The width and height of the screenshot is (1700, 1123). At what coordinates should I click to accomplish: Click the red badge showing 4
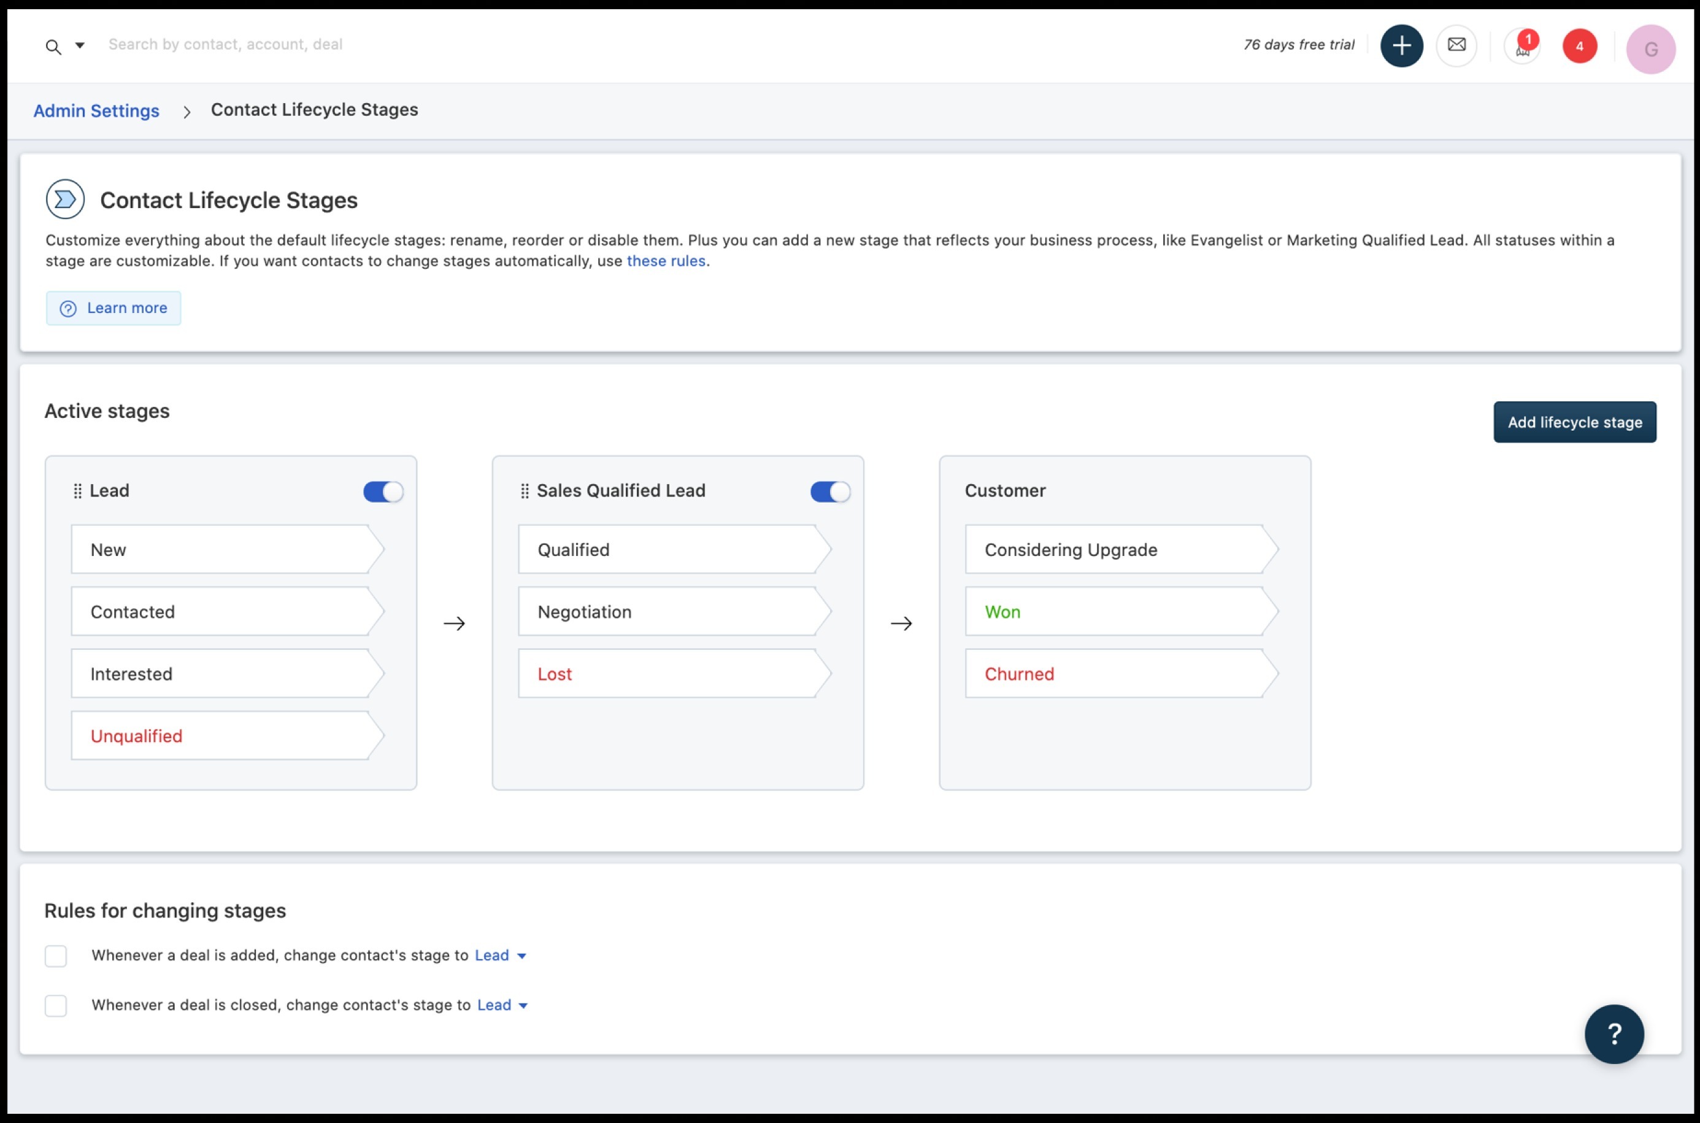1579,47
